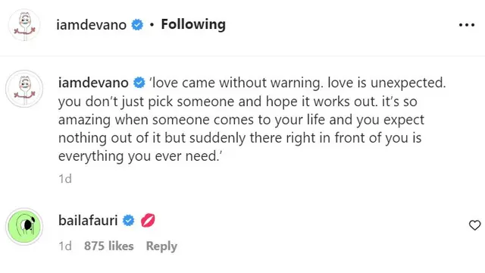Viewport: 485px width, 273px height.
Task: Like bailafauri's comment with the heart
Action: click(x=475, y=225)
